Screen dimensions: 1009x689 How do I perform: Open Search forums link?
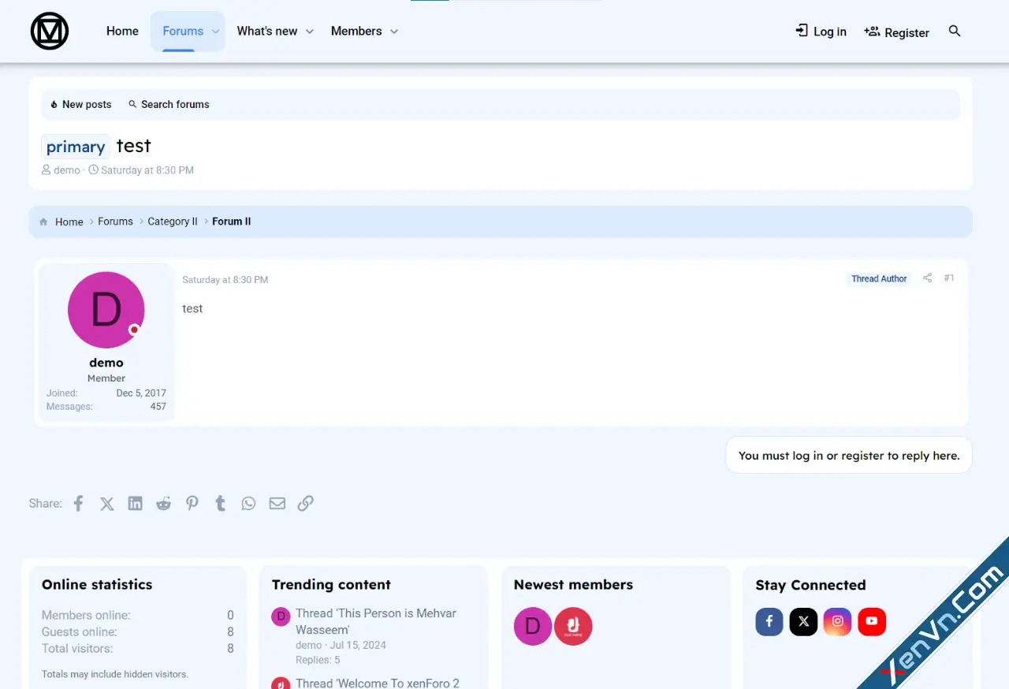click(x=169, y=104)
